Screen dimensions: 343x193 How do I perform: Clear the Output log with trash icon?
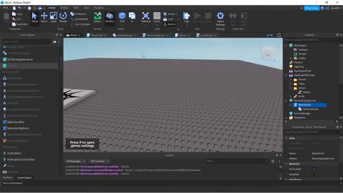[273, 161]
